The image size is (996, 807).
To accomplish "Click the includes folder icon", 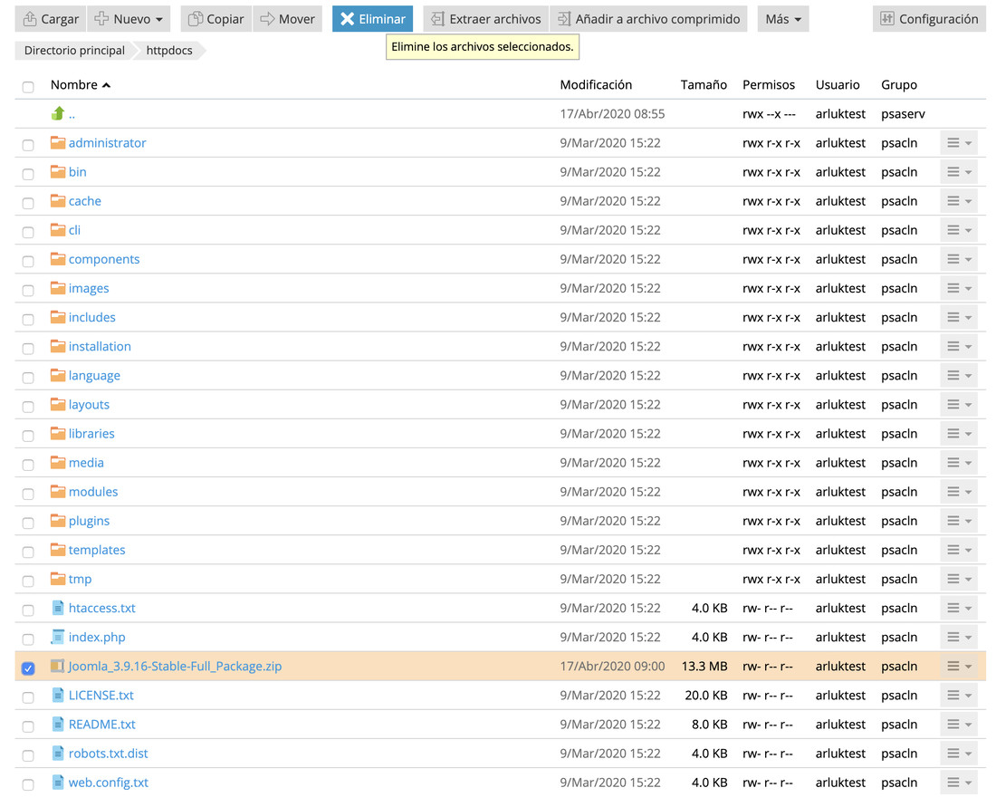I will coord(58,317).
